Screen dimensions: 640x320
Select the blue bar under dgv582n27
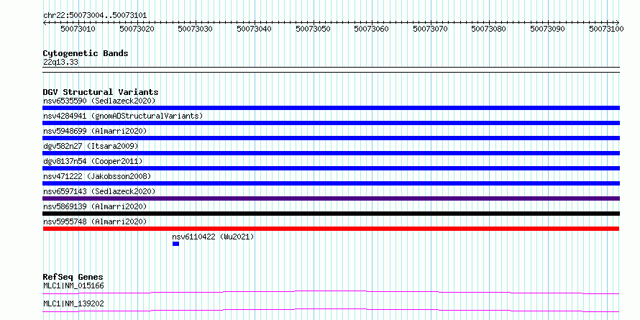tap(331, 153)
